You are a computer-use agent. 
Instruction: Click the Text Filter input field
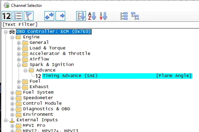(100, 25)
